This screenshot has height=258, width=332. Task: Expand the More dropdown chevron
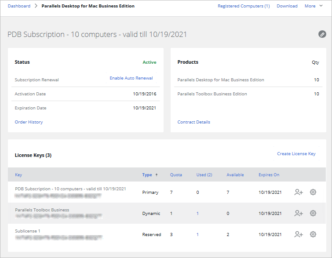[321, 6]
